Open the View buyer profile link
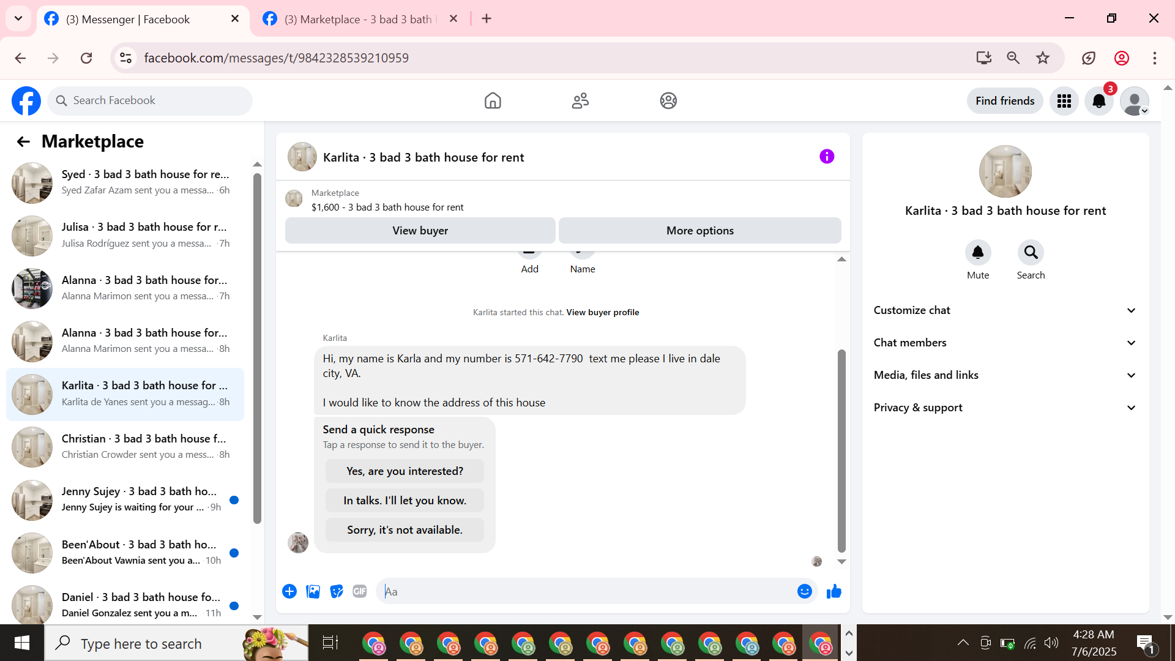The image size is (1175, 661). coord(603,312)
